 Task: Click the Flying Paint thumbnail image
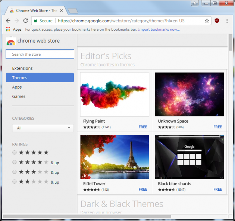pyautogui.click(x=115, y=94)
